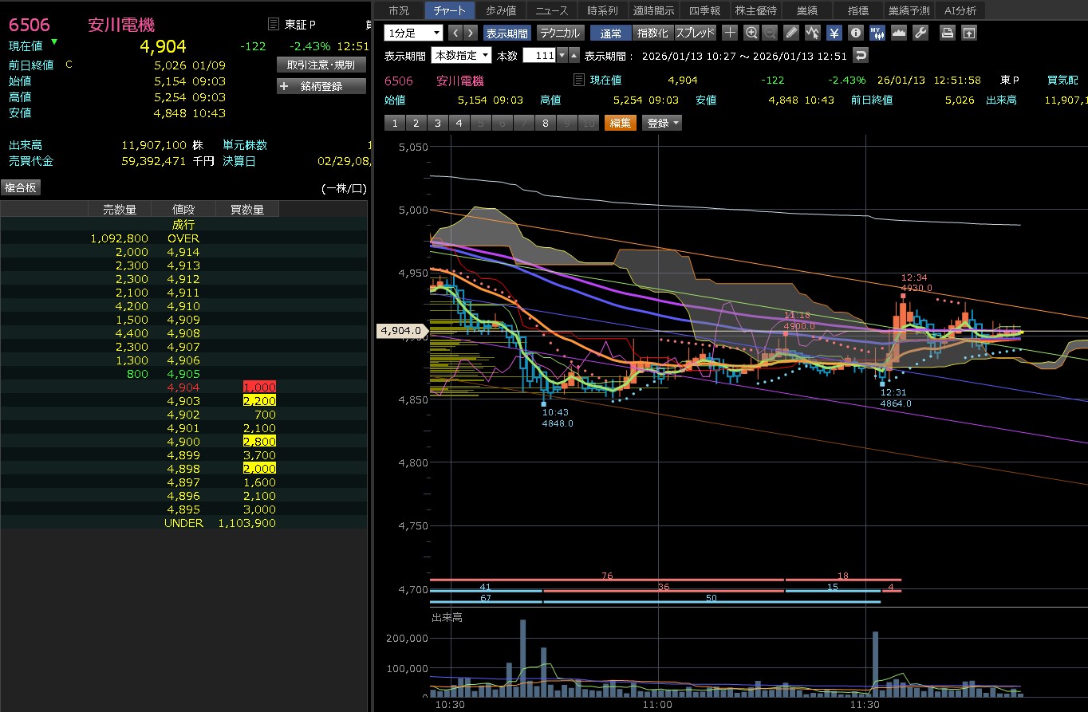Open the 登録 registration dropdown

[663, 123]
